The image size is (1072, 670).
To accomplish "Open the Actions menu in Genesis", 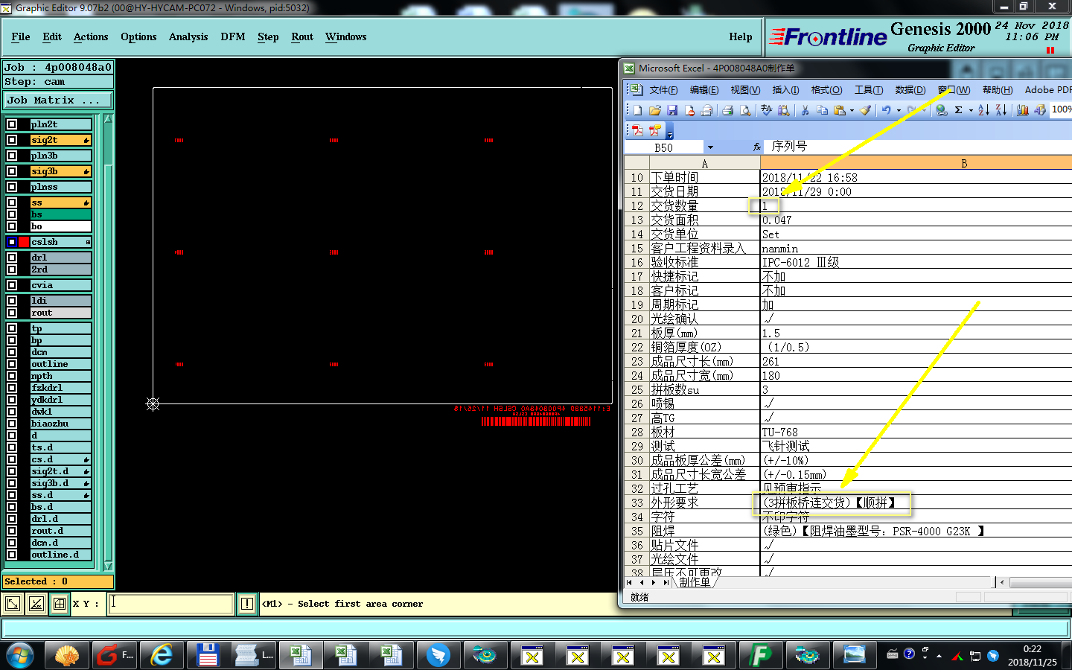I will pyautogui.click(x=91, y=36).
